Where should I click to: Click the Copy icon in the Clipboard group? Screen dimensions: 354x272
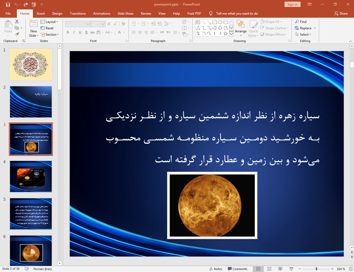pyautogui.click(x=17, y=28)
